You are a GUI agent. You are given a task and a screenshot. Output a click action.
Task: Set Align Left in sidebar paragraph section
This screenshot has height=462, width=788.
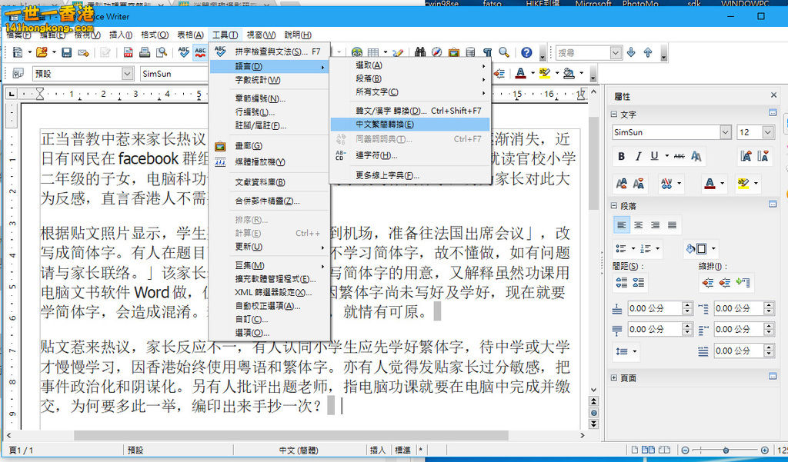point(622,225)
